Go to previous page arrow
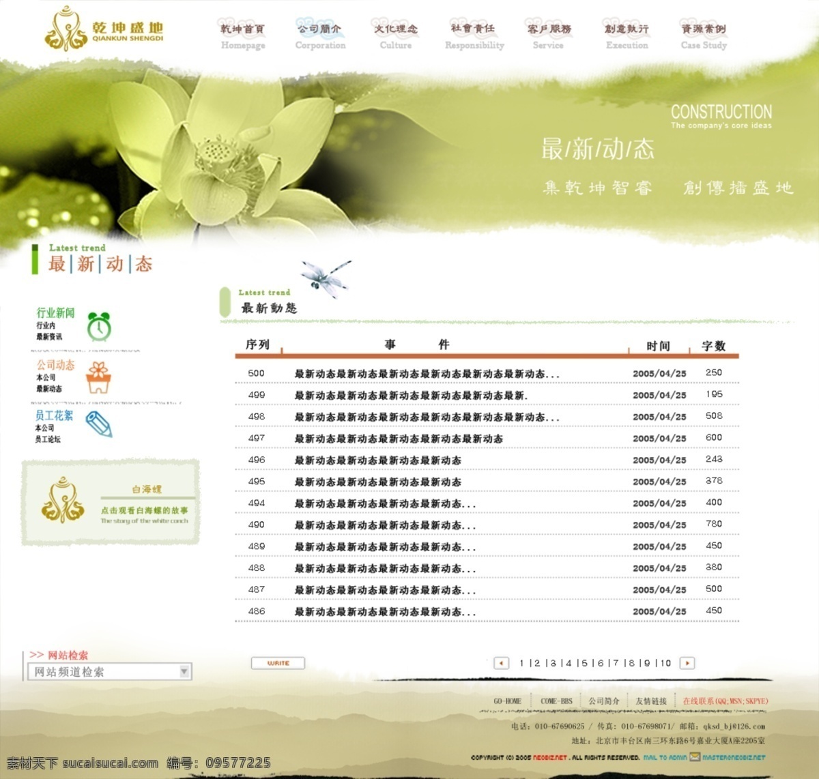This screenshot has width=819, height=779. (x=502, y=663)
